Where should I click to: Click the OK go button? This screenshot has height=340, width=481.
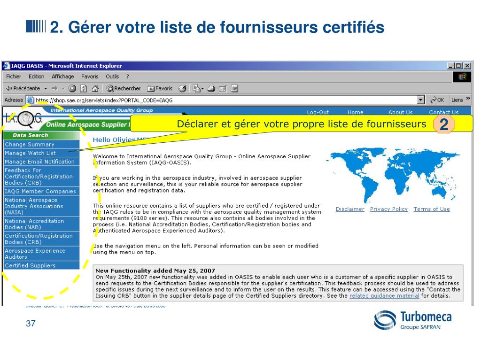(x=437, y=100)
